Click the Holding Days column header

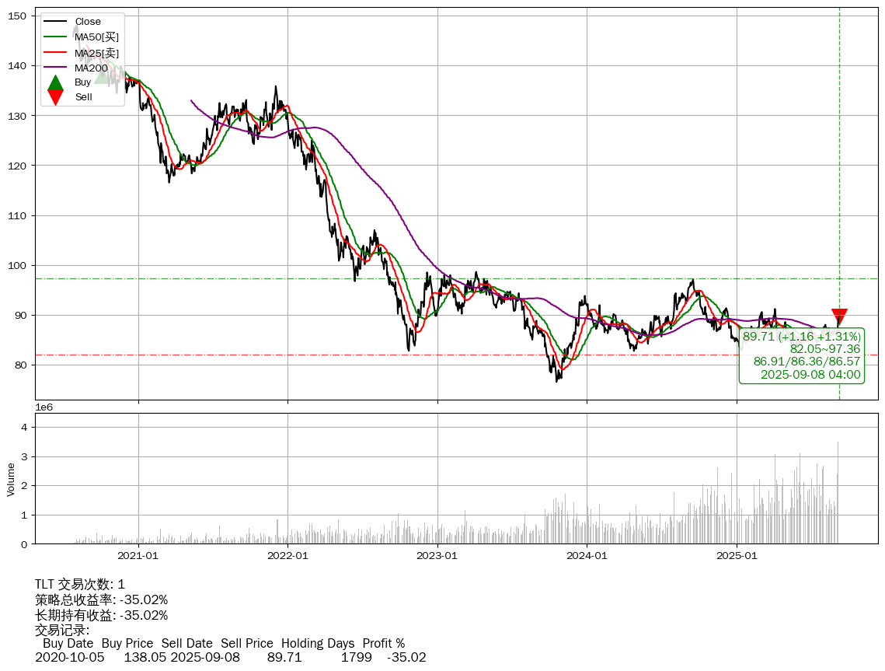coord(317,643)
